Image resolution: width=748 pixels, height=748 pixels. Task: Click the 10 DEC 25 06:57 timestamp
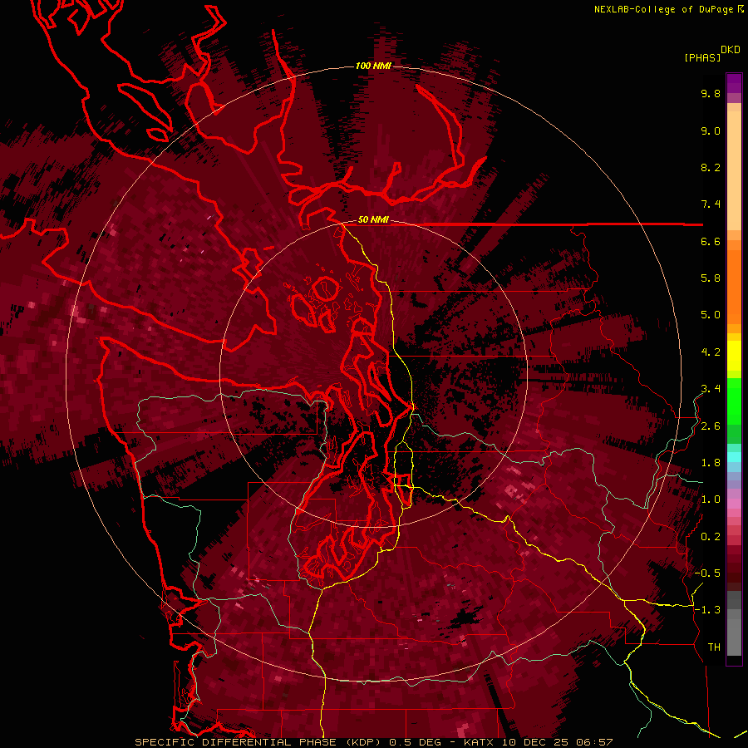click(x=557, y=742)
